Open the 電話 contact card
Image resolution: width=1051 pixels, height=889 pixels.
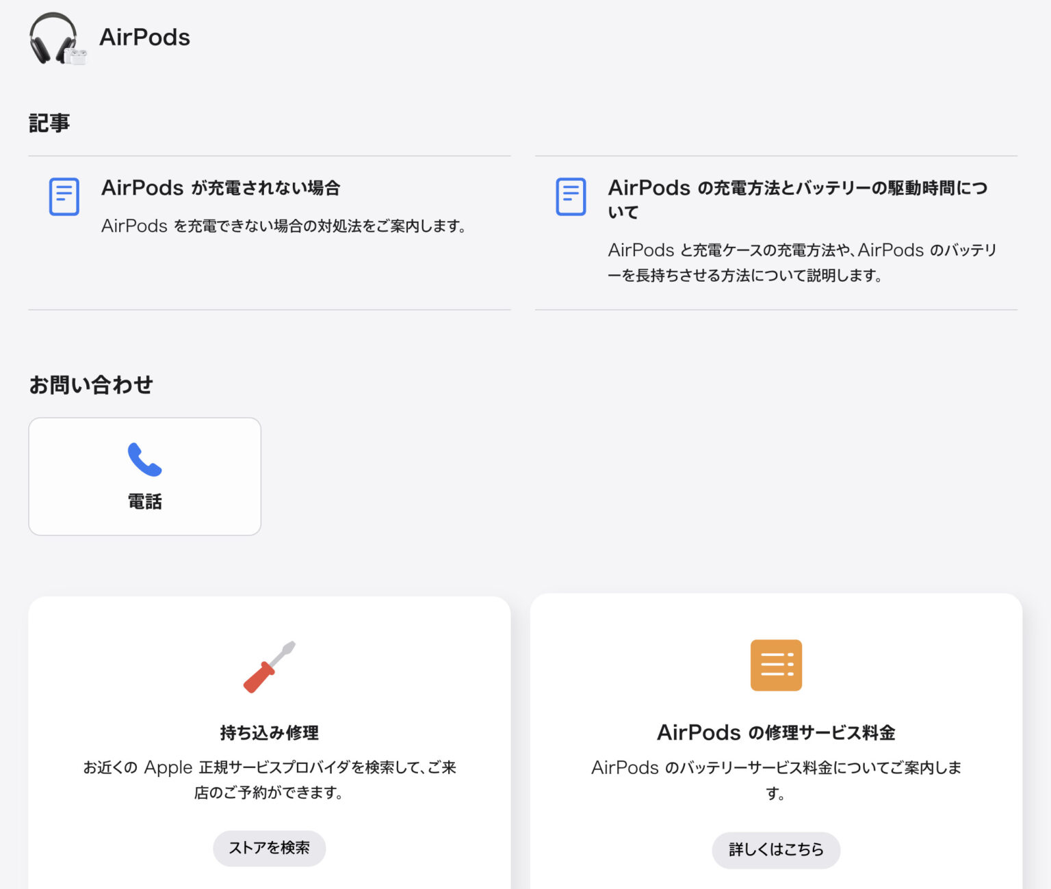(144, 475)
